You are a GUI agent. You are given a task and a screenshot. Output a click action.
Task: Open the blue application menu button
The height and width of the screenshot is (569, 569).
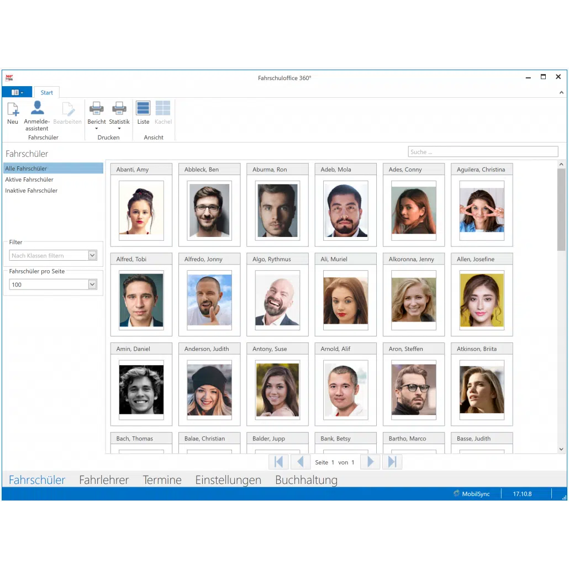click(17, 92)
